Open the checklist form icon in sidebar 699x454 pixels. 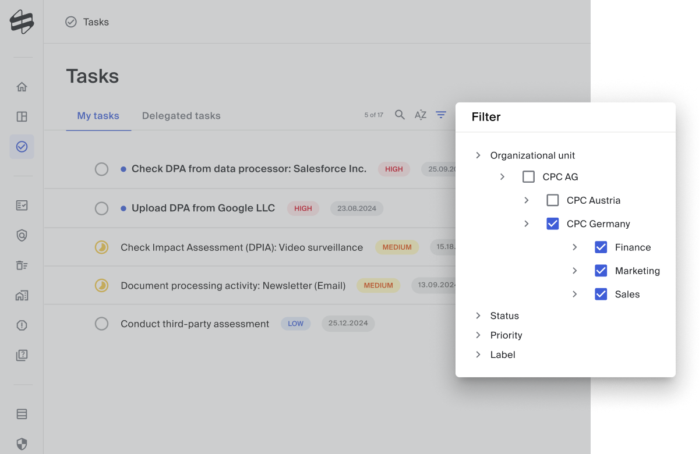pyautogui.click(x=22, y=205)
